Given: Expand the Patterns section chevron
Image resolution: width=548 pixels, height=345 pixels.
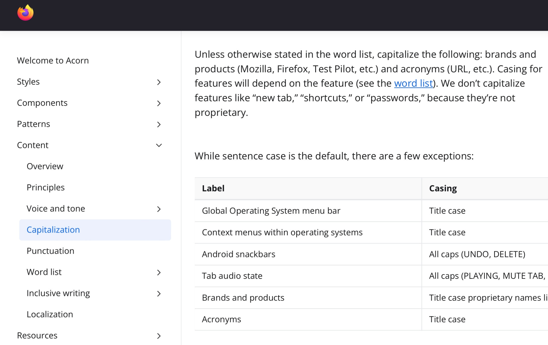Looking at the screenshot, I should [x=159, y=124].
